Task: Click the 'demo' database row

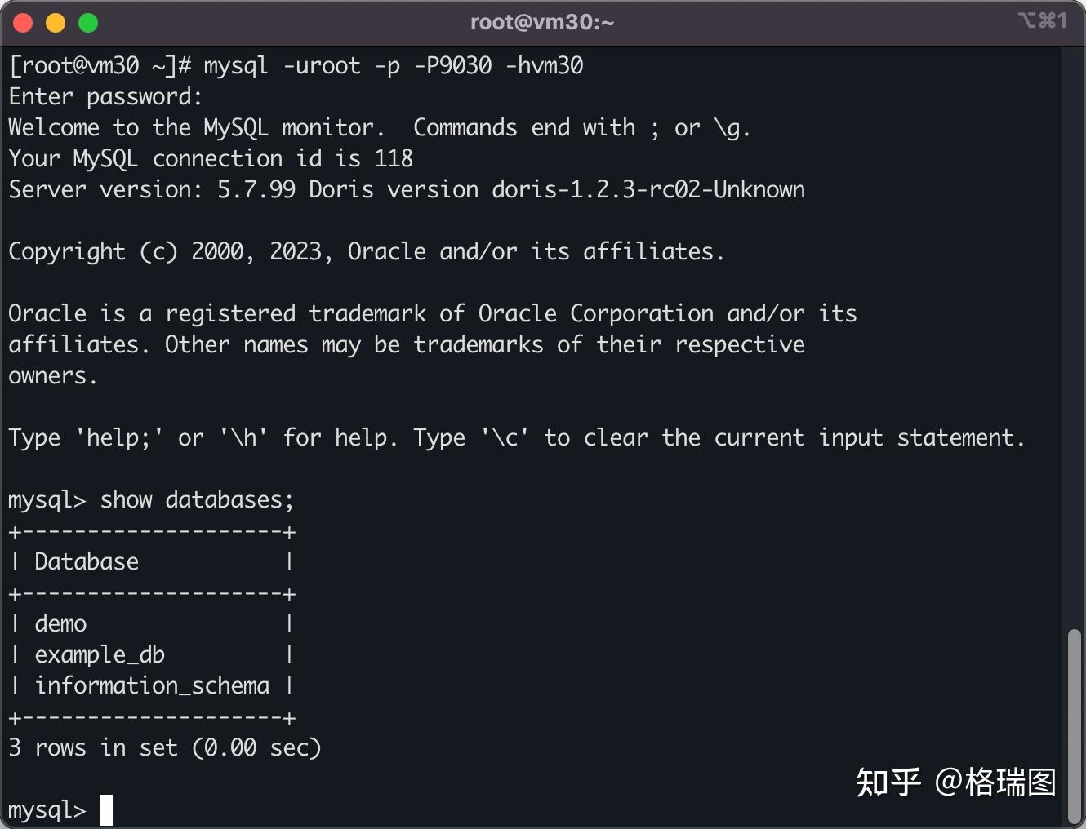Action: pos(60,623)
